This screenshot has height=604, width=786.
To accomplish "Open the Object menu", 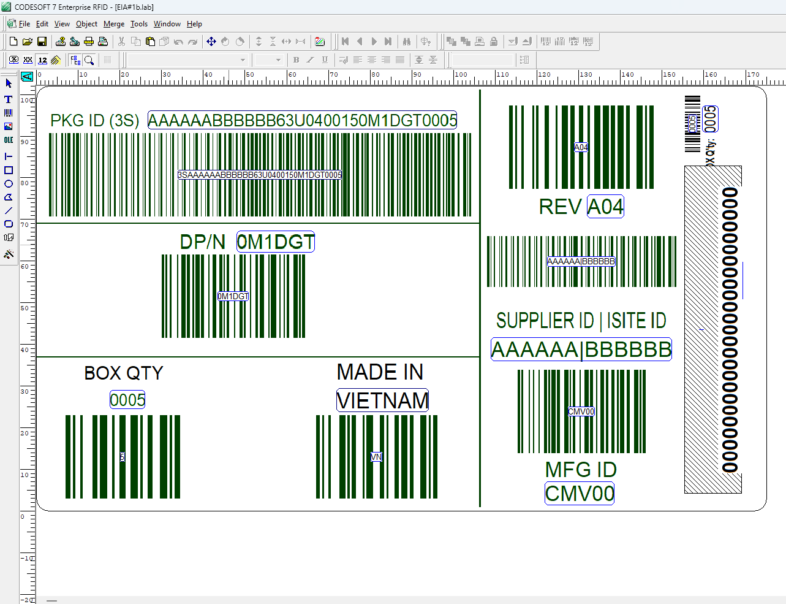I will coord(86,24).
